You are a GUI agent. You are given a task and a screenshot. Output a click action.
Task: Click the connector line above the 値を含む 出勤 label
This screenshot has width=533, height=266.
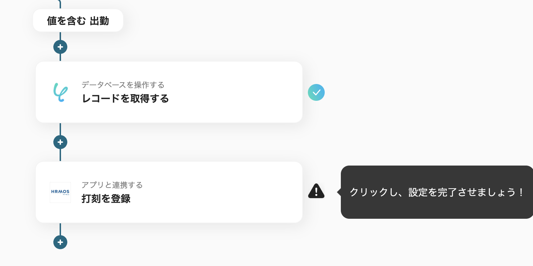pyautogui.click(x=60, y=4)
